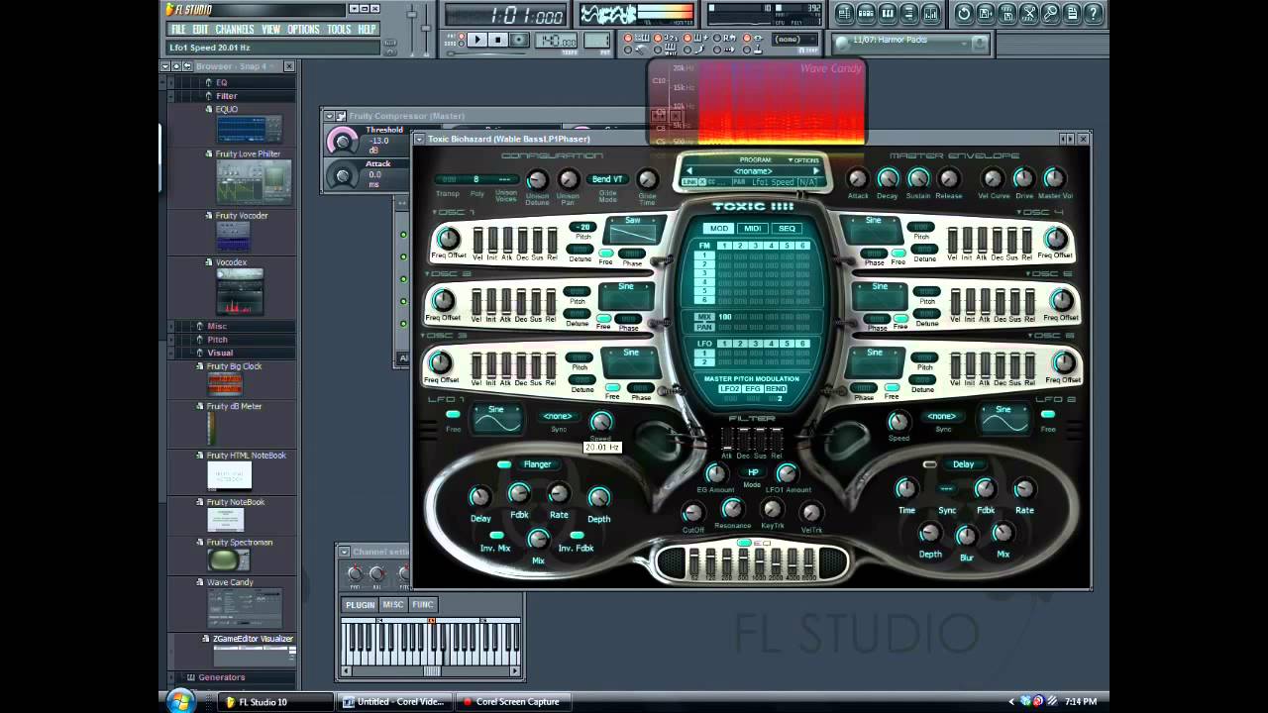Viewport: 1268px width, 713px height.
Task: Click the Flanger Depth knob
Action: (598, 497)
